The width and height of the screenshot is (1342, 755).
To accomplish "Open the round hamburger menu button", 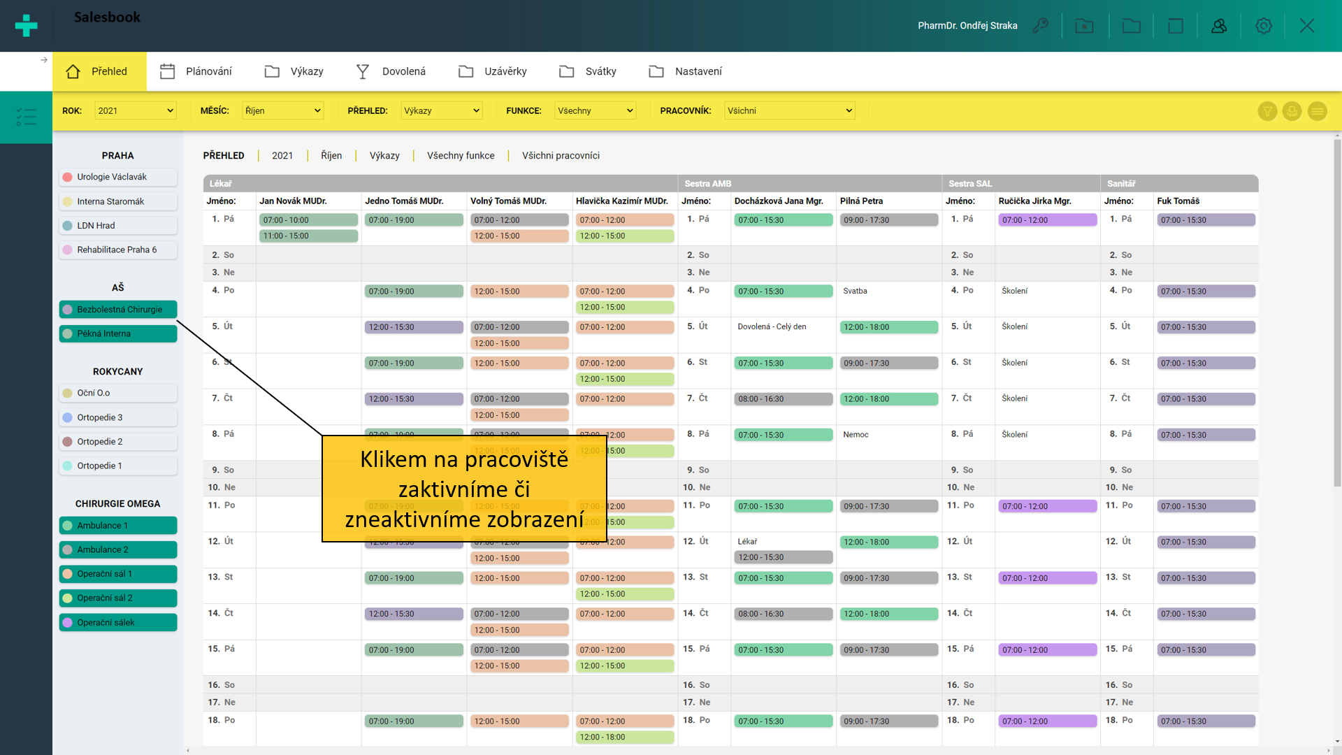I will click(1317, 111).
